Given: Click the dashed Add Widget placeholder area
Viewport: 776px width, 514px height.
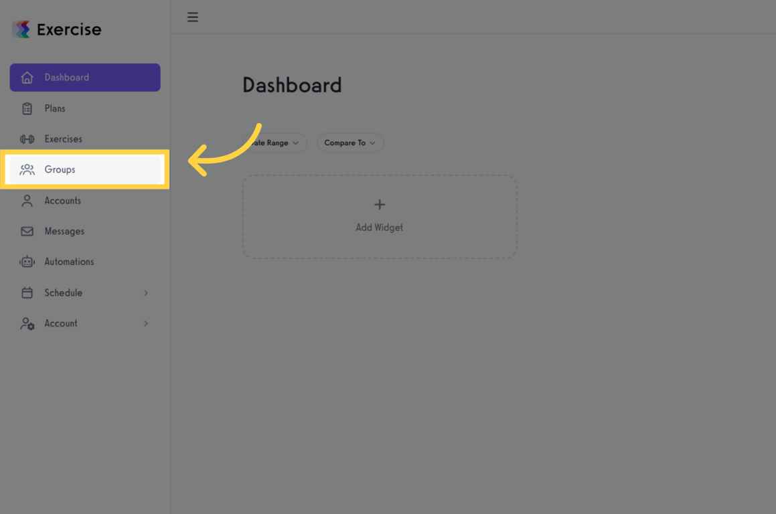Looking at the screenshot, I should [379, 216].
